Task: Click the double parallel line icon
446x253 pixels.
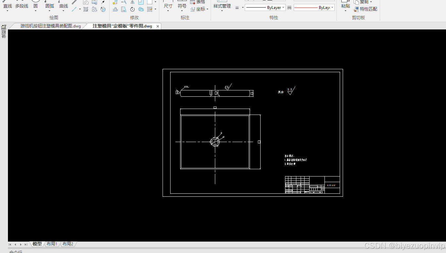Action: click(74, 2)
